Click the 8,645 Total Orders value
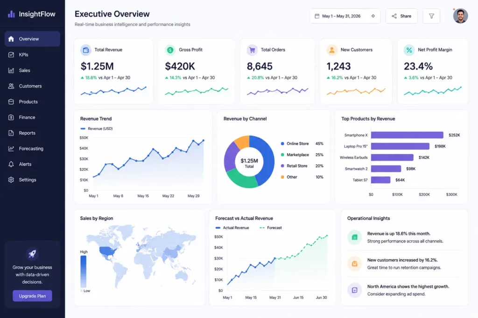The height and width of the screenshot is (318, 478). (x=260, y=66)
